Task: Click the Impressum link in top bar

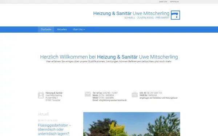Action: (174, 2)
